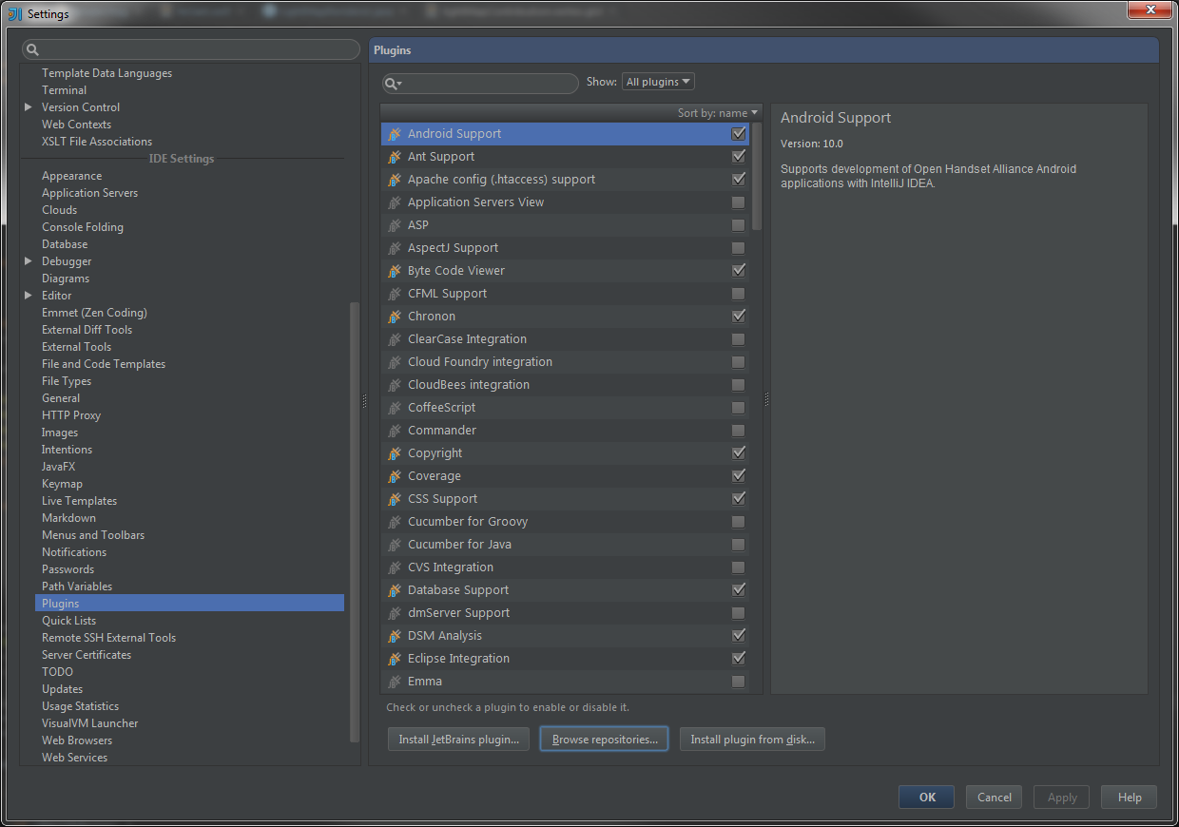Select Terminal in settings tree
Screen dimensions: 1179x827
pos(64,90)
